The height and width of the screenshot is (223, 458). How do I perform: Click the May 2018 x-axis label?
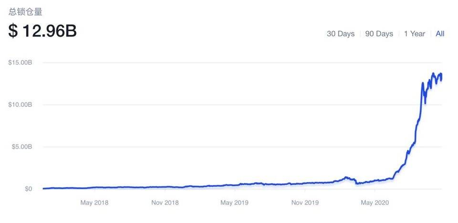point(94,202)
